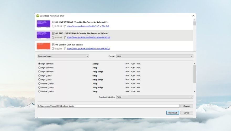Image resolution: width=231 pixels, height=131 pixels.
Task: Click playlist scrollbar up arrow
Action: pos(195,20)
